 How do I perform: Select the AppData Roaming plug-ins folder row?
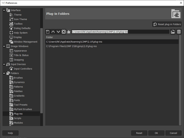point(112,42)
